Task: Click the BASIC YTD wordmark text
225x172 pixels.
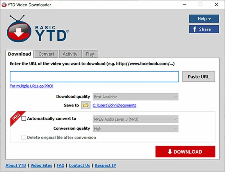Action: tap(52, 33)
